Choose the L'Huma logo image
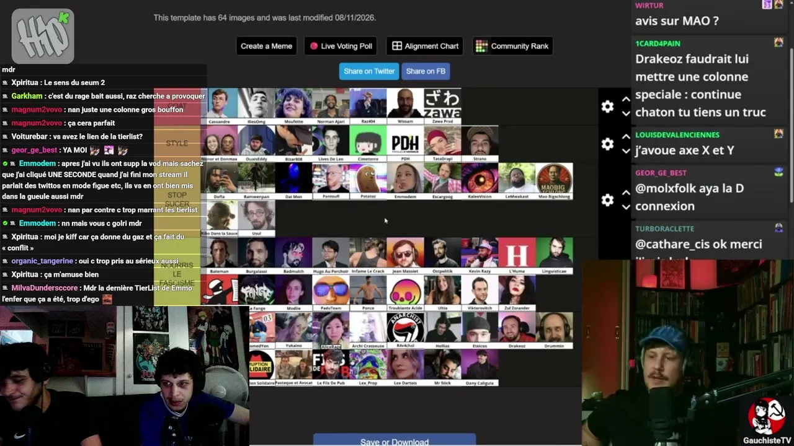Image resolution: width=794 pixels, height=446 pixels. click(517, 255)
